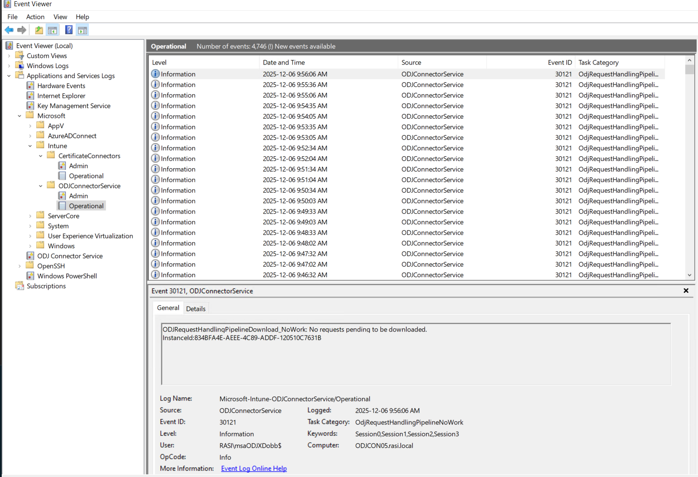Screen dimensions: 698x477
Task: Click info icon of 9:50:03 AM event
Action: (155, 200)
